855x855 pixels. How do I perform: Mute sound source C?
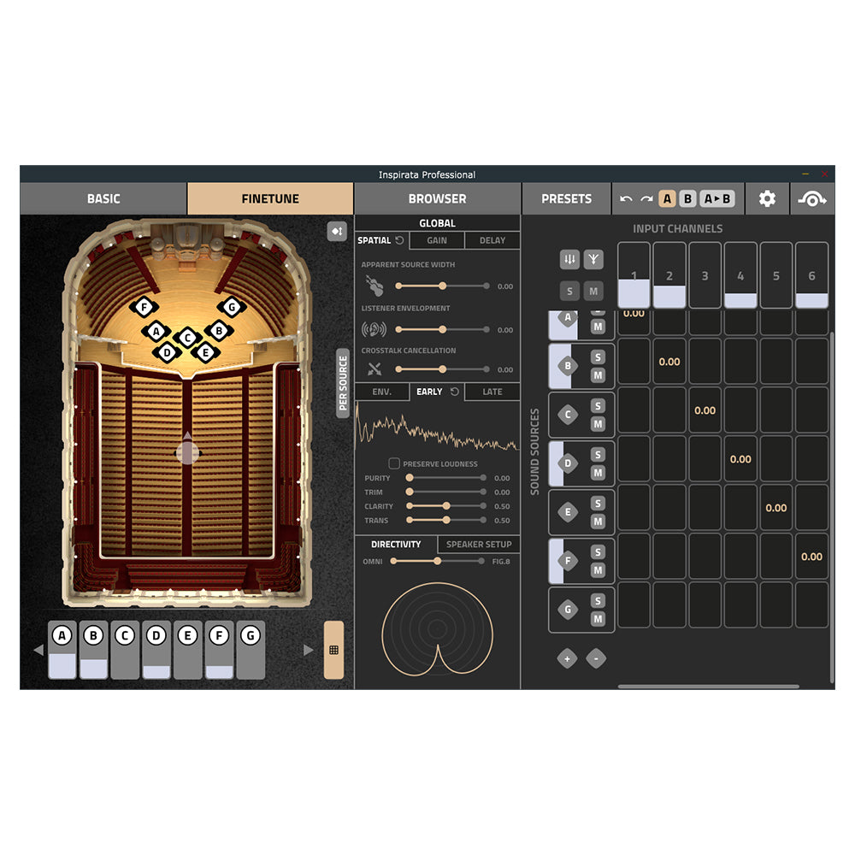pyautogui.click(x=598, y=424)
